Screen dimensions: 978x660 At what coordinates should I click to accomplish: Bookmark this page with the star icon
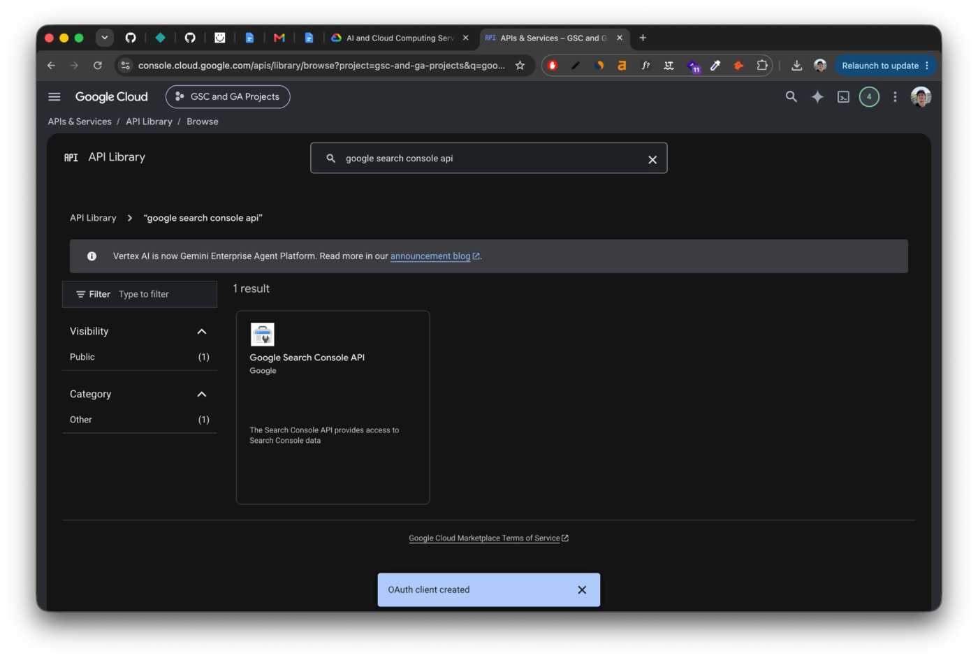click(x=520, y=66)
